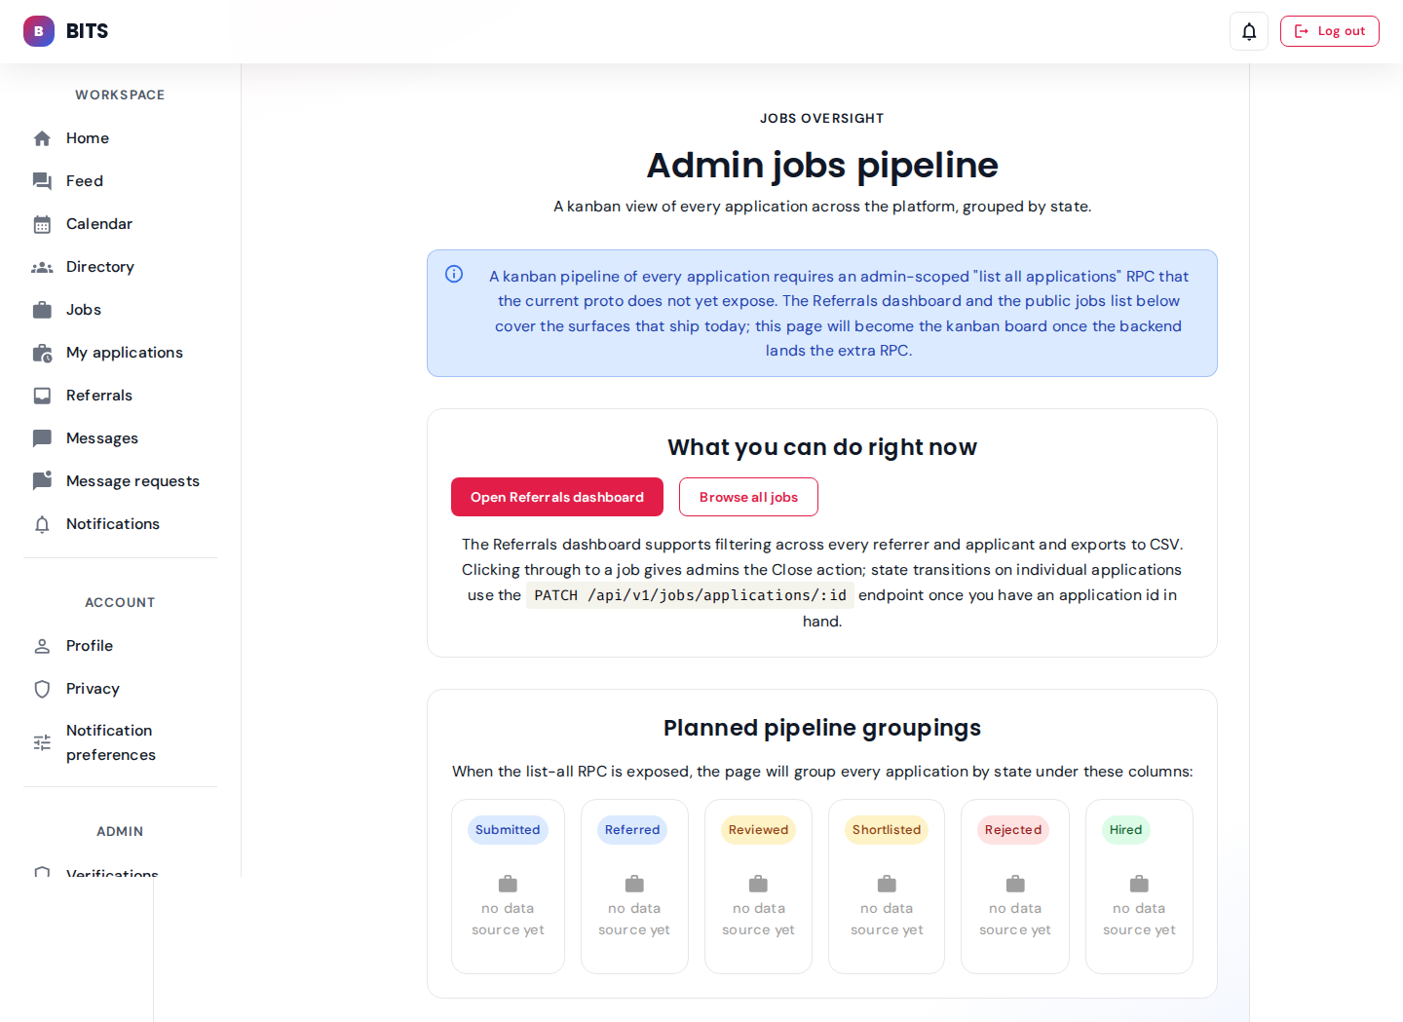The height and width of the screenshot is (1022, 1403).
Task: Select Notifications in the sidebar
Action: click(113, 524)
